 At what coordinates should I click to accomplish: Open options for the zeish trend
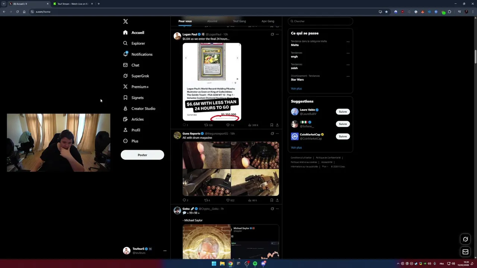click(x=348, y=65)
